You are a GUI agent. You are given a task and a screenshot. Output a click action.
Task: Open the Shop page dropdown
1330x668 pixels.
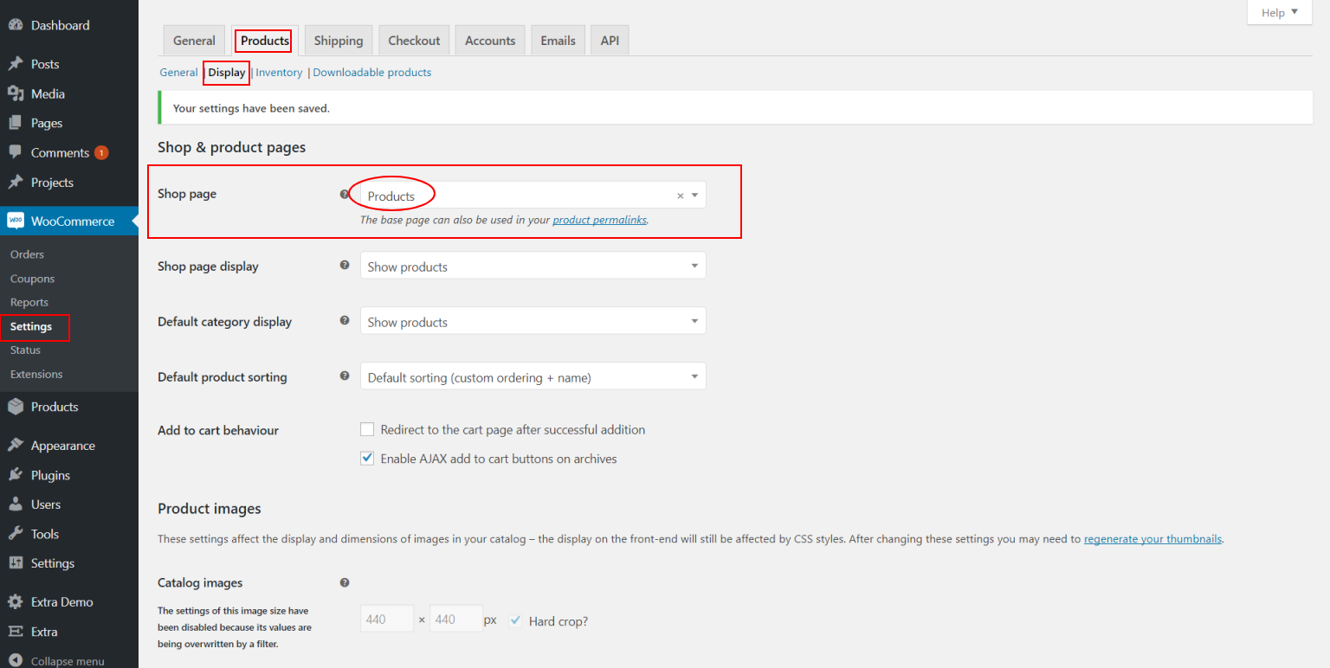pos(533,195)
